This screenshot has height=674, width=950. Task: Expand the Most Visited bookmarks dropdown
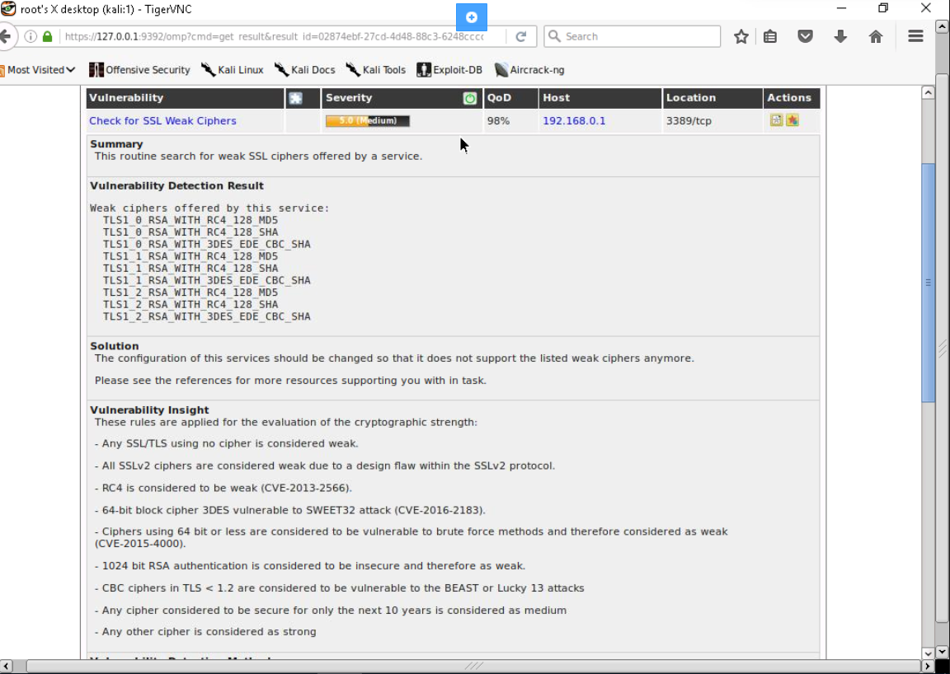(40, 70)
